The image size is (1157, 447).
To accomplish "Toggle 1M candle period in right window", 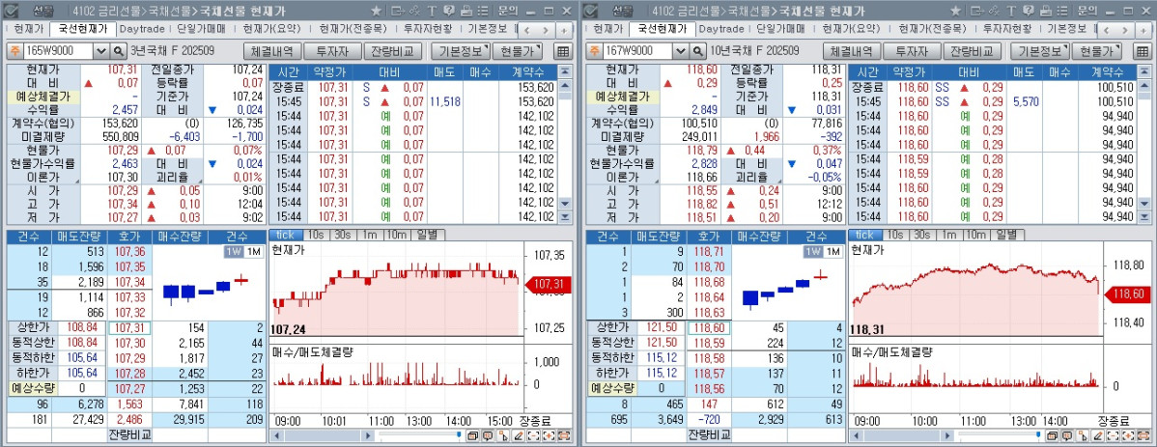I will (x=832, y=252).
